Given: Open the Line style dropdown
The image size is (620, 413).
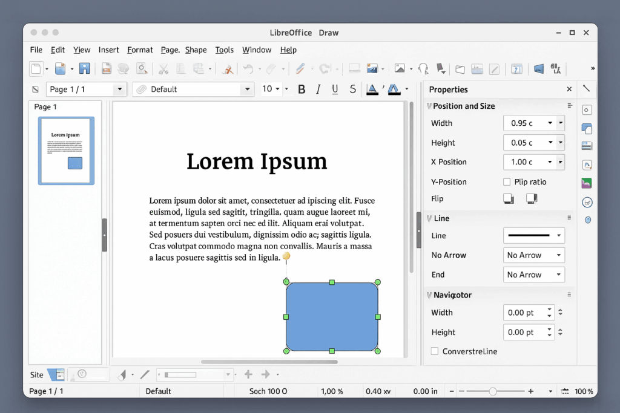Looking at the screenshot, I should click(x=533, y=235).
